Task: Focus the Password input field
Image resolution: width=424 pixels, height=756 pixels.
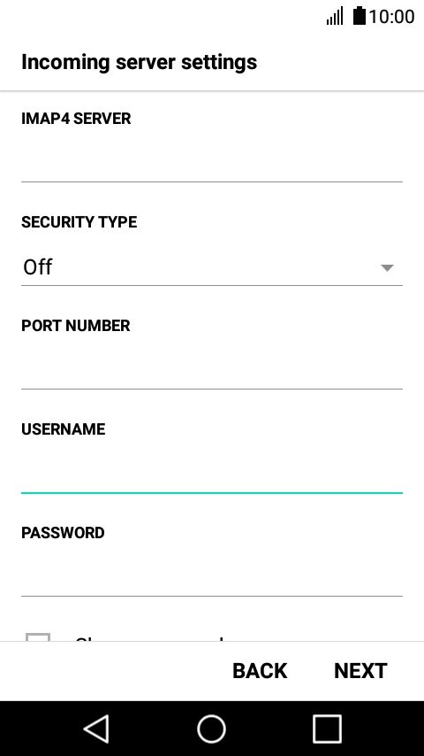Action: click(212, 577)
